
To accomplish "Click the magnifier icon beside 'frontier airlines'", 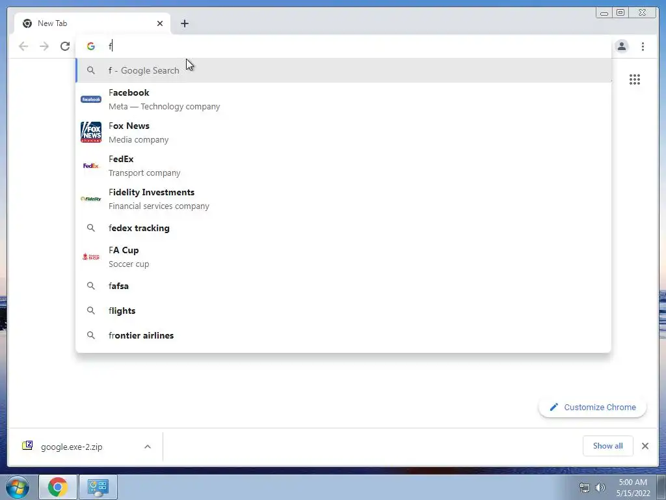I will click(91, 335).
